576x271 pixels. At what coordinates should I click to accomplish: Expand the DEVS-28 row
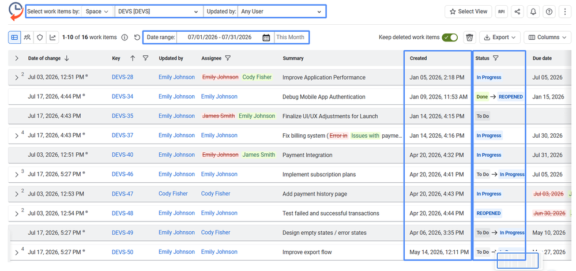click(17, 77)
